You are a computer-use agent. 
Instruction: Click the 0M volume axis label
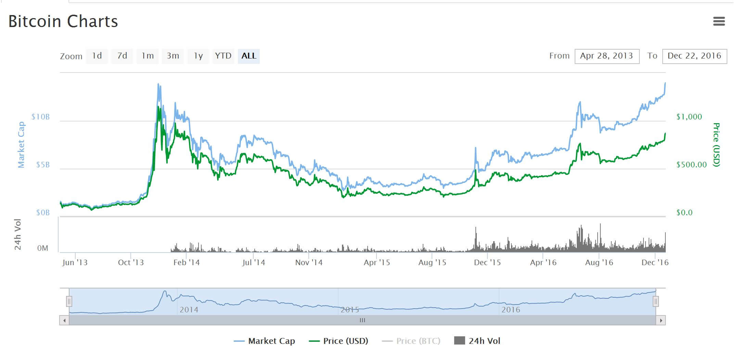[43, 248]
